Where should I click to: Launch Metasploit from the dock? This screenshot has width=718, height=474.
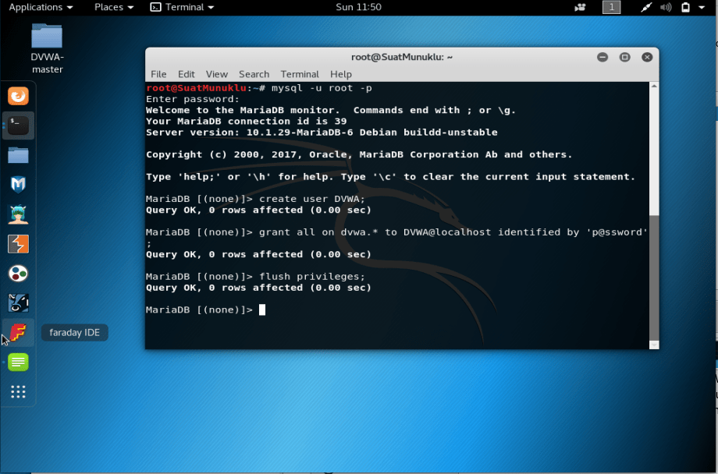pos(18,185)
